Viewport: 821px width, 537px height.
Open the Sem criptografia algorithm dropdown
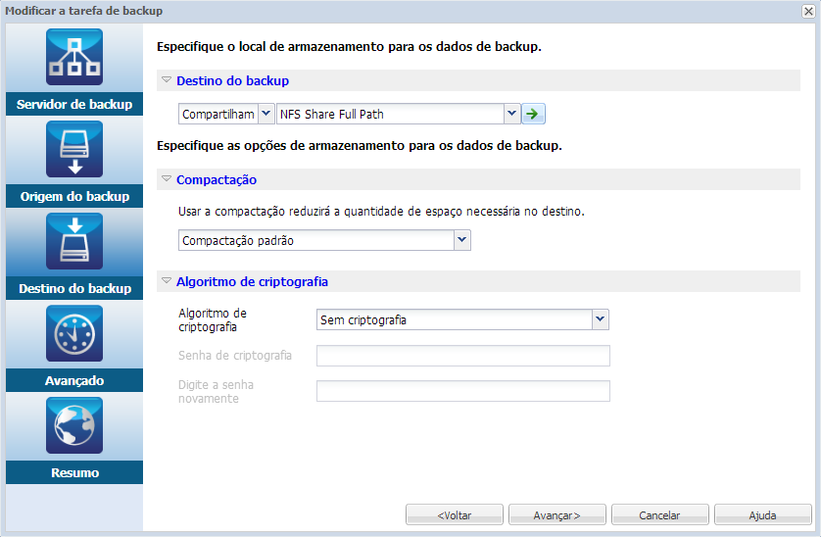point(601,319)
